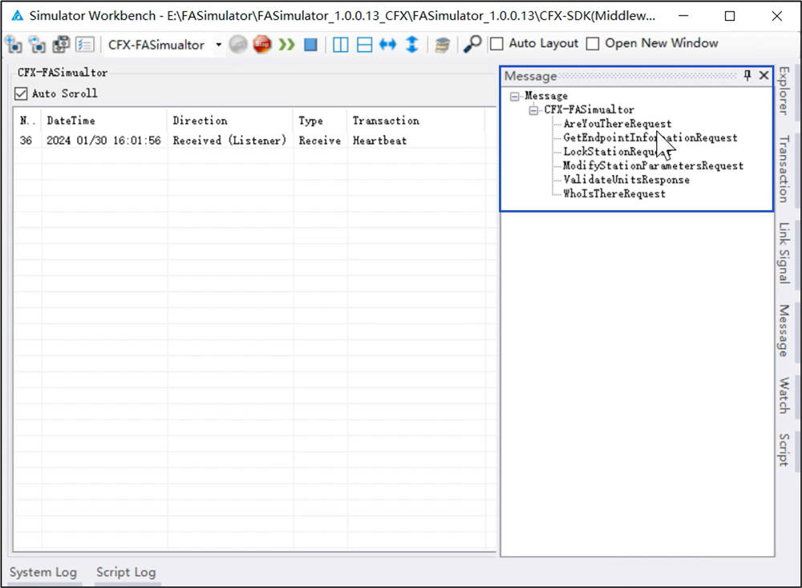802x588 pixels.
Task: Open the CFX-FASimualtor simulator dropdown
Action: point(219,45)
